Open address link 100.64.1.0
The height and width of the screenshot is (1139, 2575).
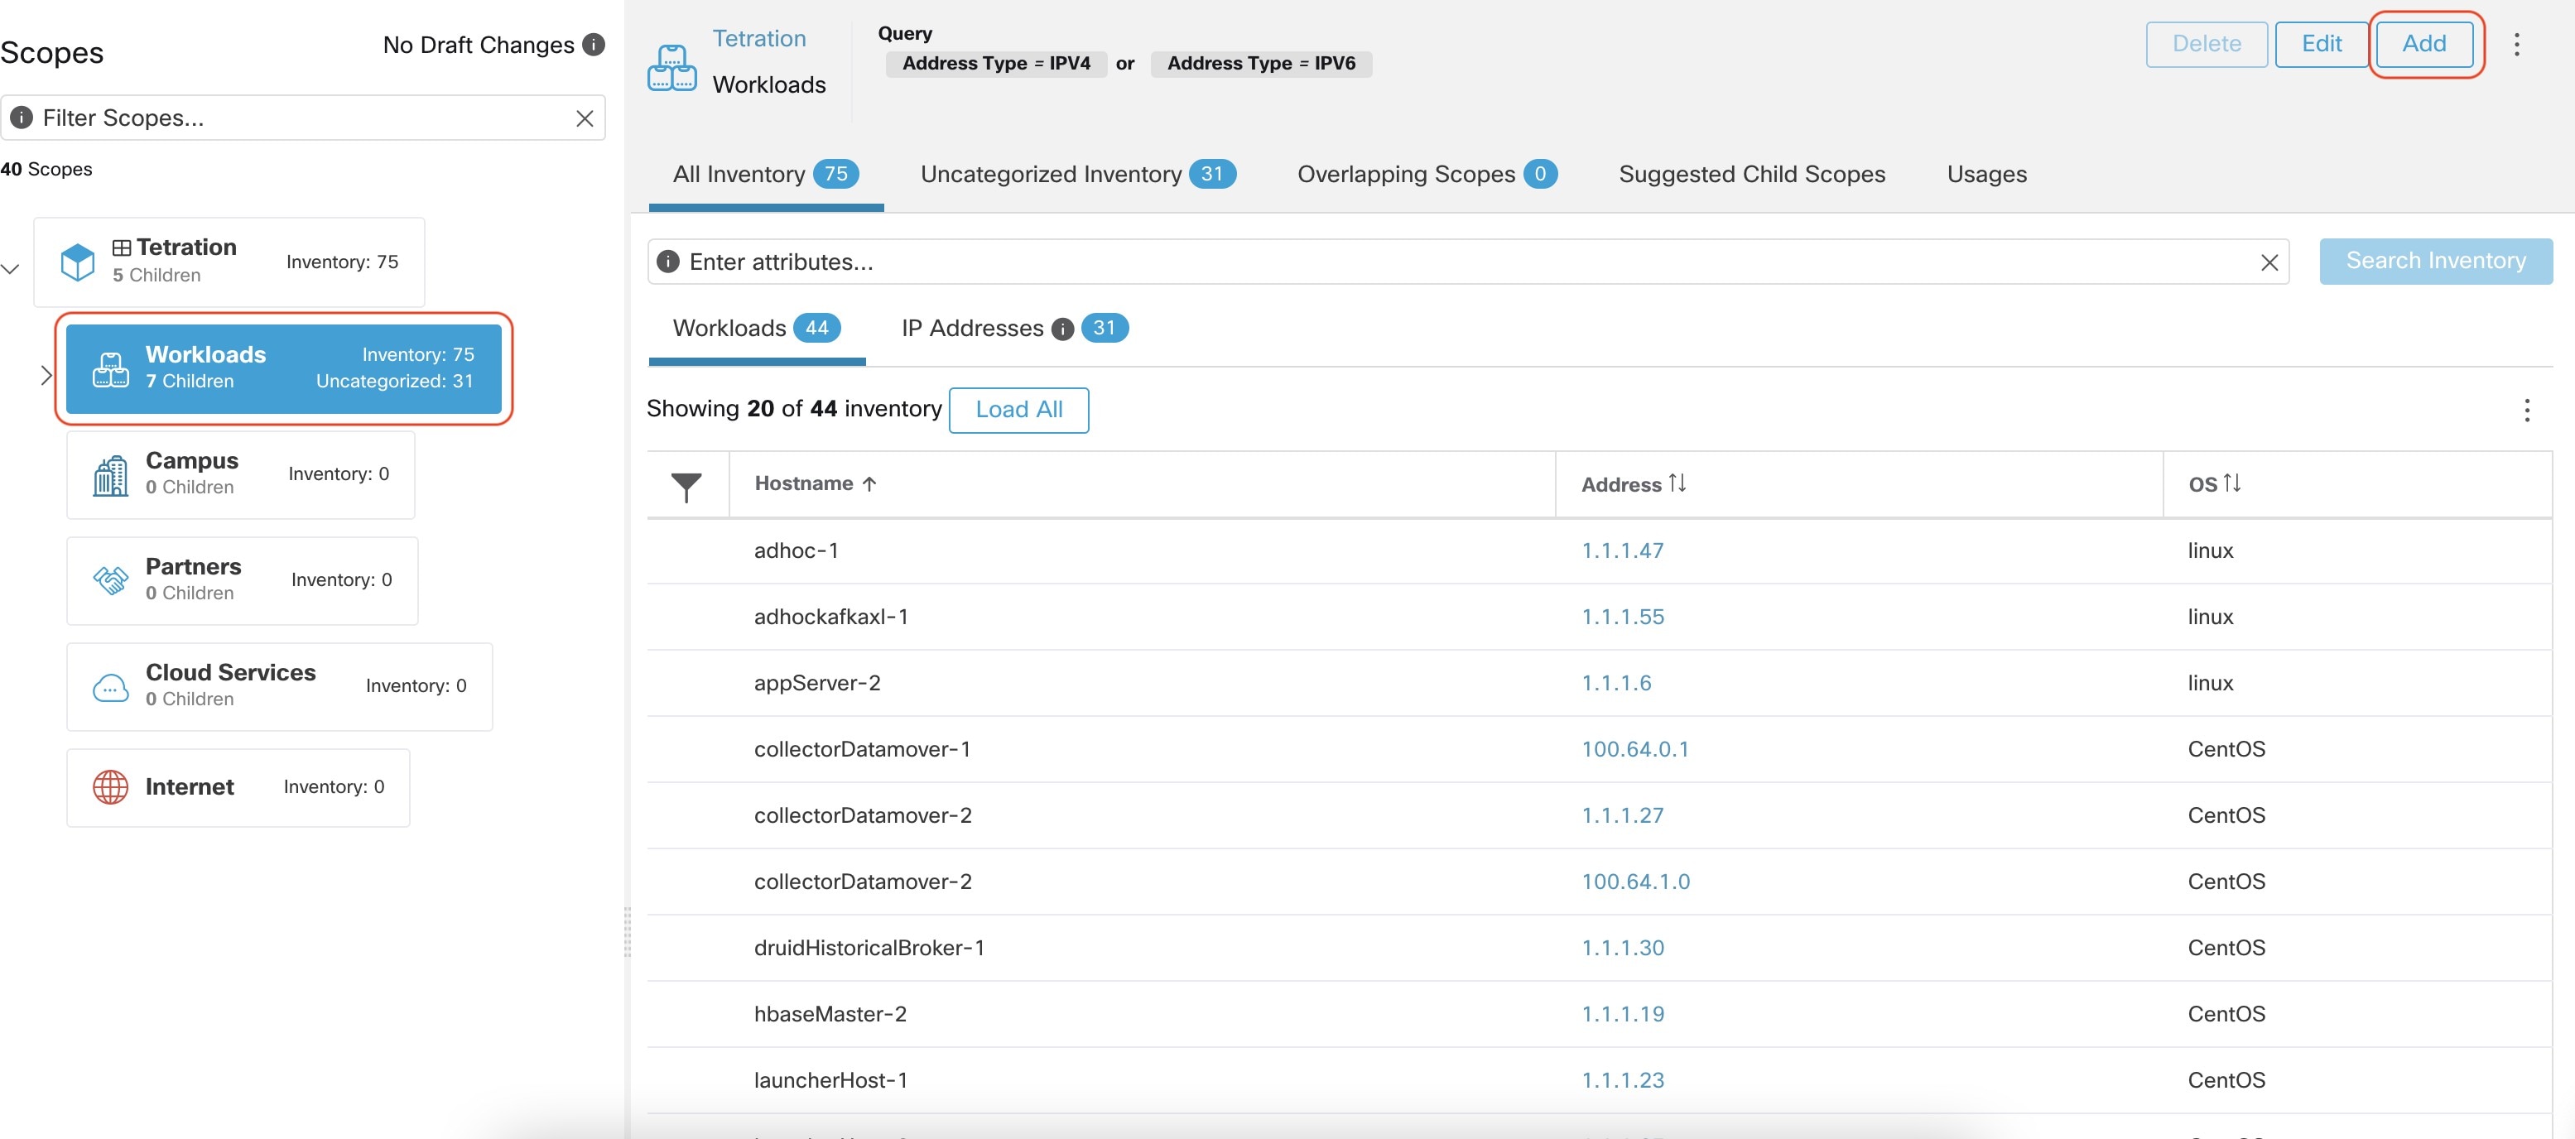click(1634, 882)
